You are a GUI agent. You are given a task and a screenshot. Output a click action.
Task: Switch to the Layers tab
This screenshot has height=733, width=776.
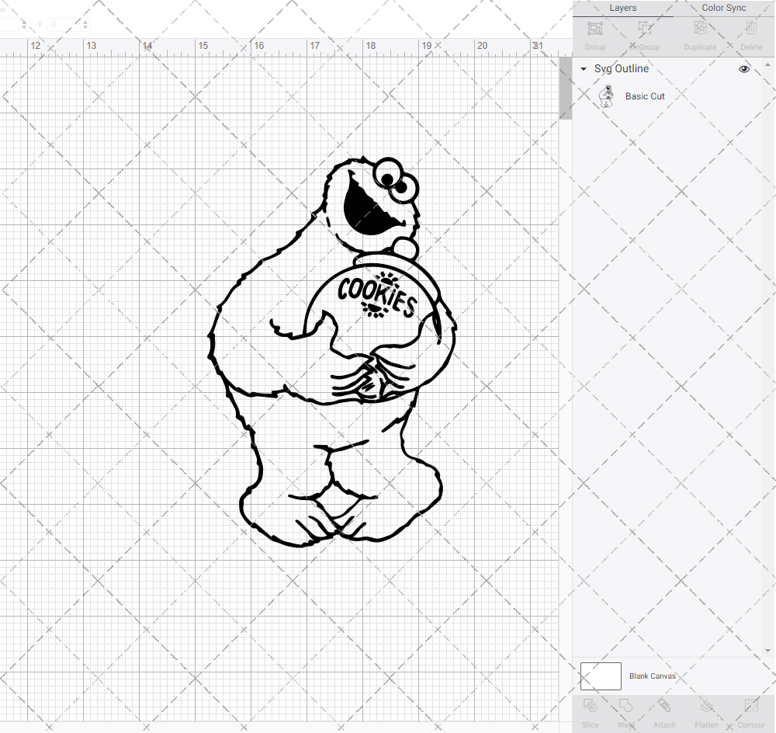pyautogui.click(x=622, y=8)
